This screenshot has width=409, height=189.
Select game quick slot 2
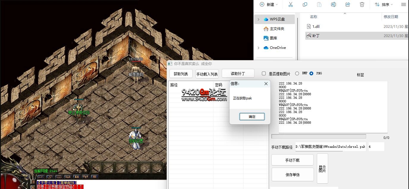pyautogui.click(x=108, y=168)
